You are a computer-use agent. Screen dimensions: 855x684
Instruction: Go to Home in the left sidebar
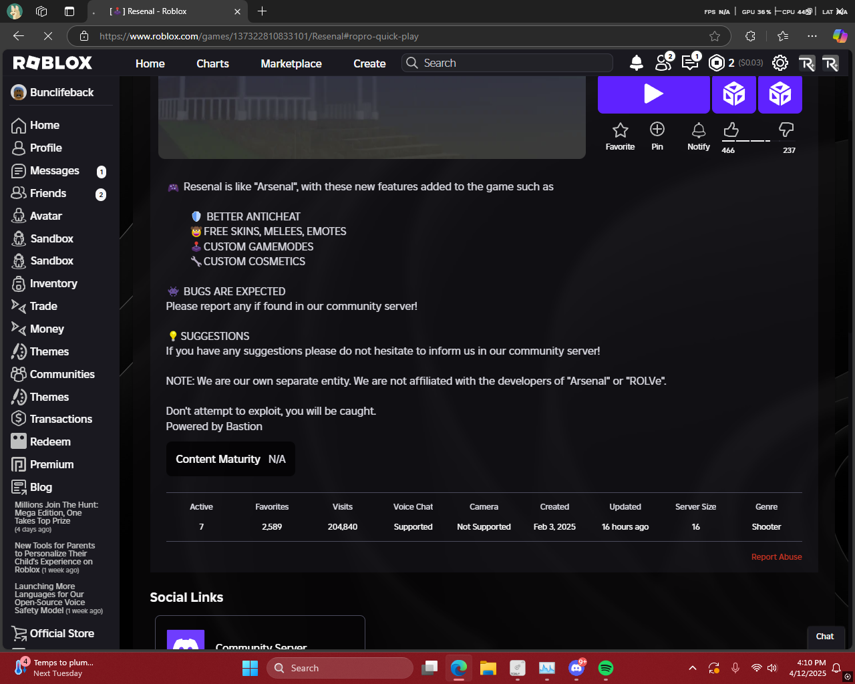(36, 126)
